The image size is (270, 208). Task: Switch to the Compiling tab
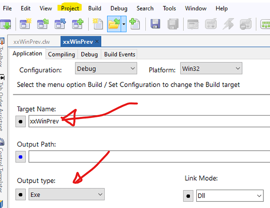61,54
